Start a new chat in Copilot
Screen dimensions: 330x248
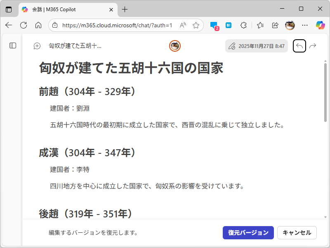click(36, 45)
